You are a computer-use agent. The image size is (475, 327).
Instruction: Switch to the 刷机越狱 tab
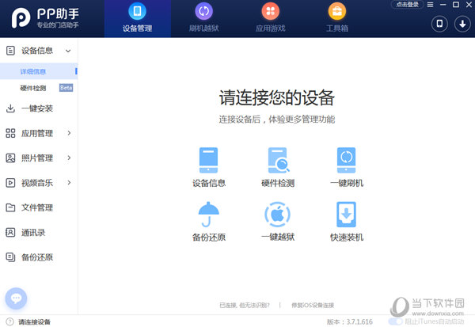(203, 19)
